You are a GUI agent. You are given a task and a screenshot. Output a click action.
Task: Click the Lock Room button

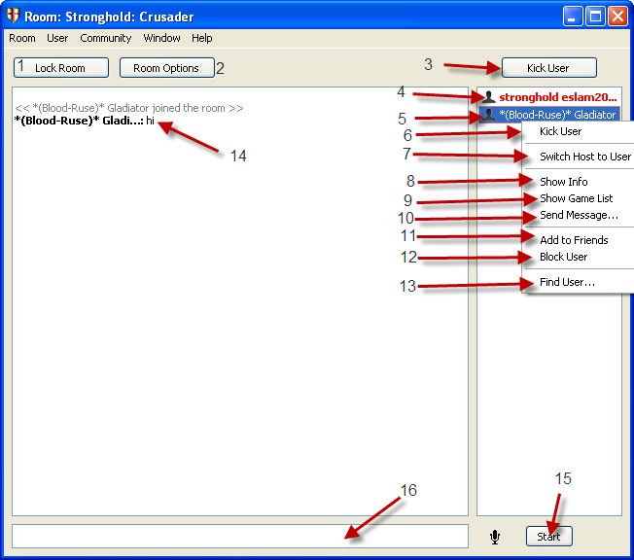click(61, 67)
